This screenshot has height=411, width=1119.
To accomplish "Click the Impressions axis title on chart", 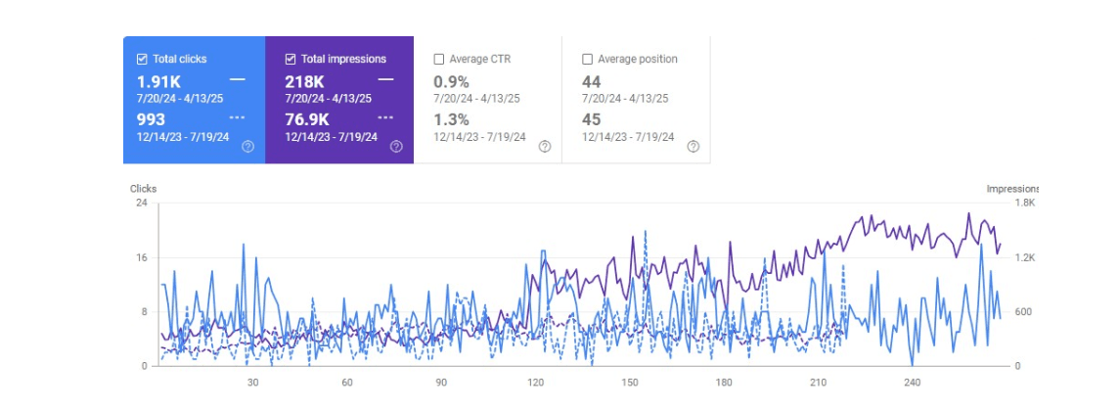I will click(x=1011, y=189).
